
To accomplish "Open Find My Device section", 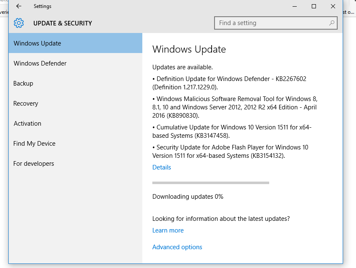I will pyautogui.click(x=76, y=143).
